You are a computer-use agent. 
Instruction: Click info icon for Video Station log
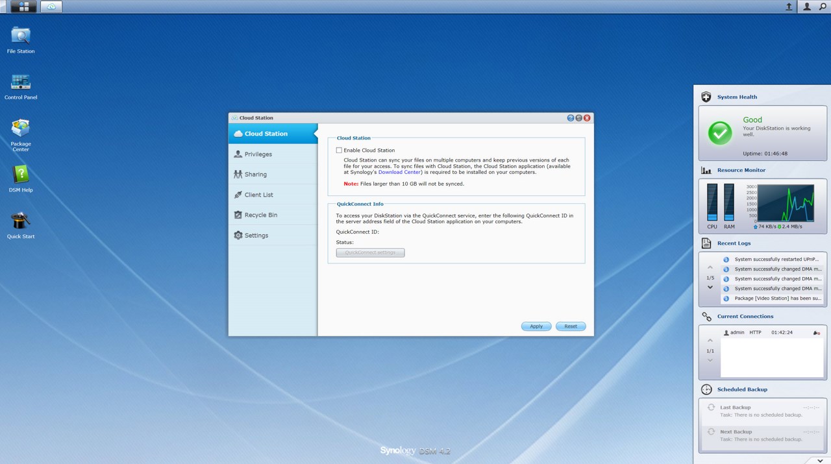[x=726, y=299]
